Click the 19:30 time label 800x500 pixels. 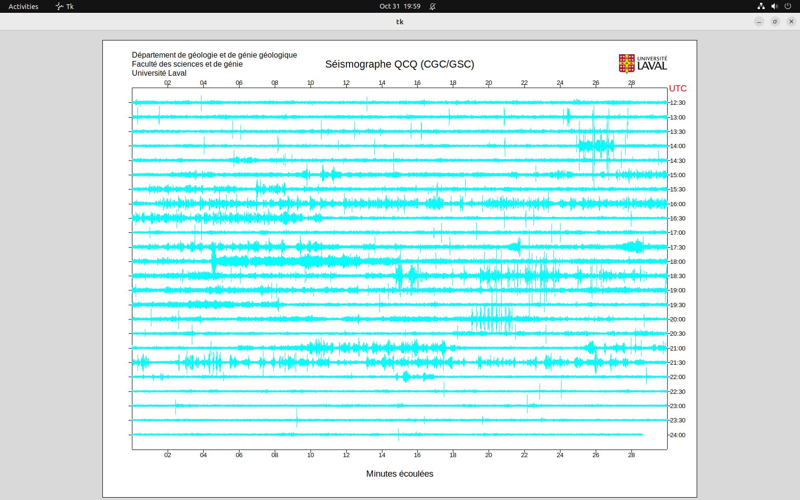point(678,305)
